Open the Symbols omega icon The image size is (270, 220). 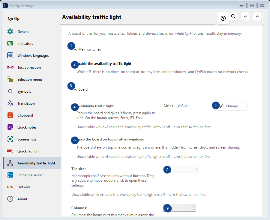(x=10, y=91)
